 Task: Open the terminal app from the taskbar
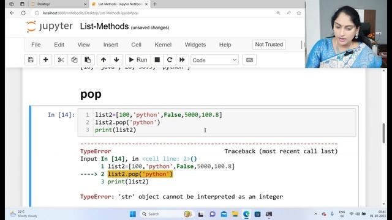coord(269,214)
